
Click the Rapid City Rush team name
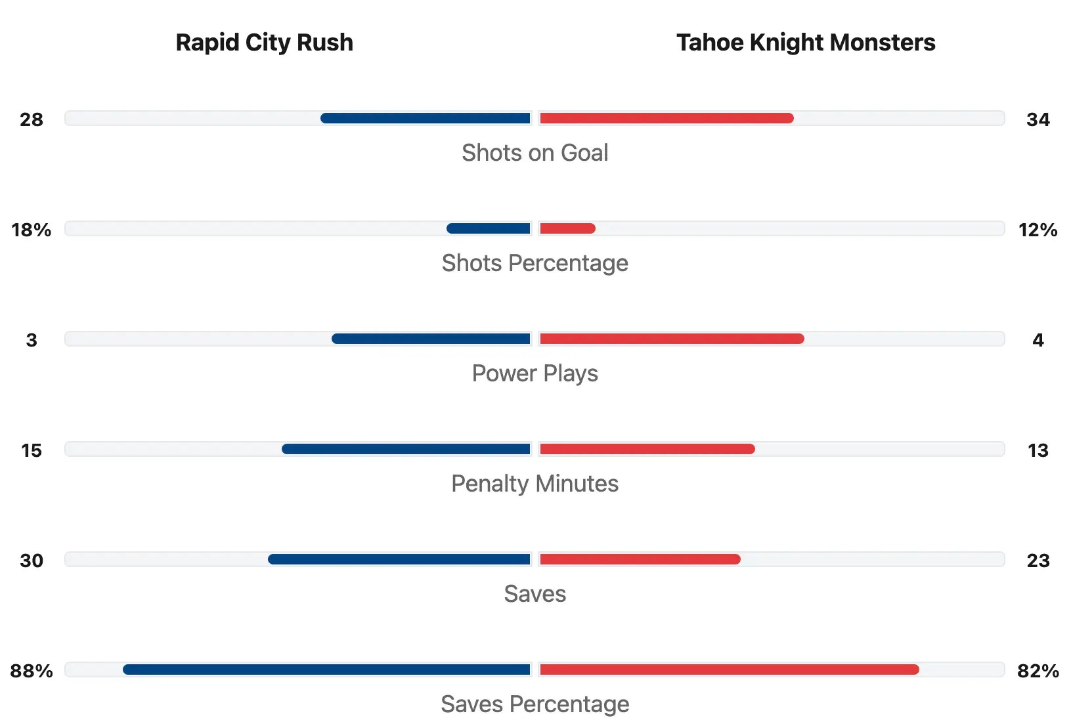click(x=264, y=43)
